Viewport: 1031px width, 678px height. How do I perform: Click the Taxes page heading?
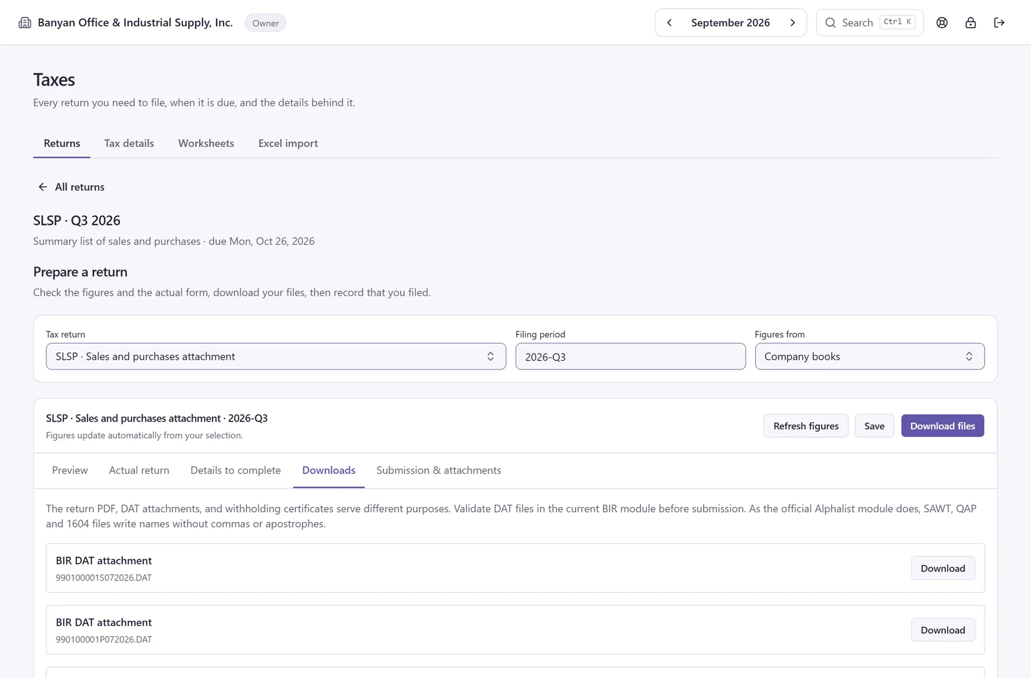[54, 80]
